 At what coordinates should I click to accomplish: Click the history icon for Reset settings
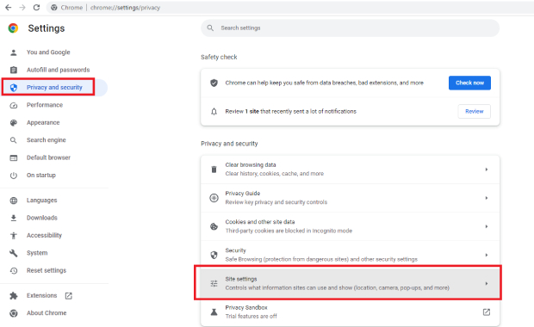(x=13, y=270)
